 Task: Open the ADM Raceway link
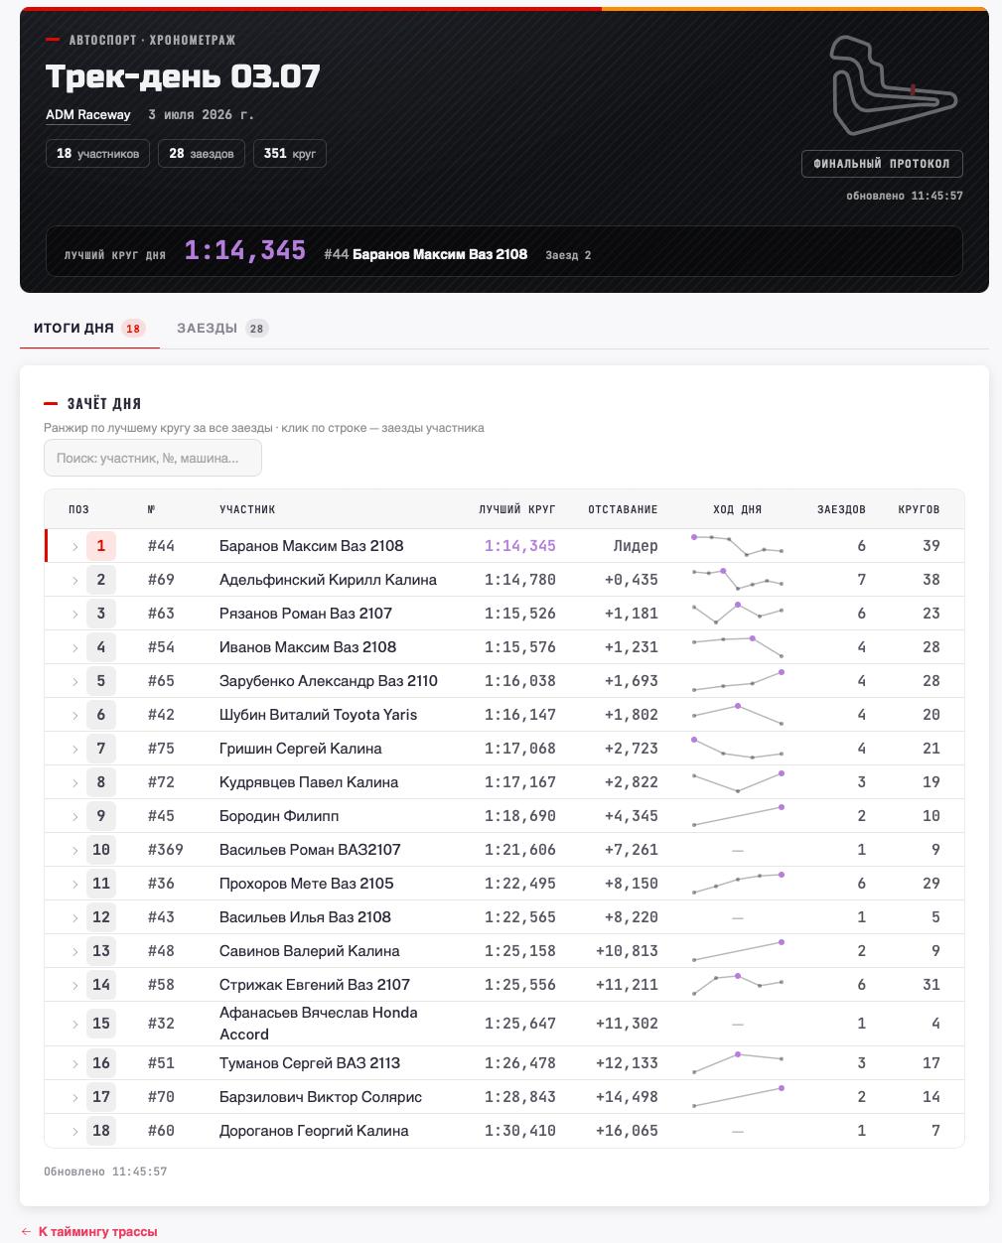pos(88,114)
